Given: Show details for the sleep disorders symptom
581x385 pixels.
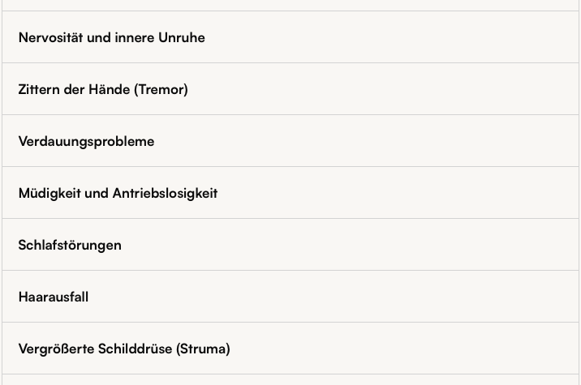Looking at the screenshot, I should click(290, 245).
